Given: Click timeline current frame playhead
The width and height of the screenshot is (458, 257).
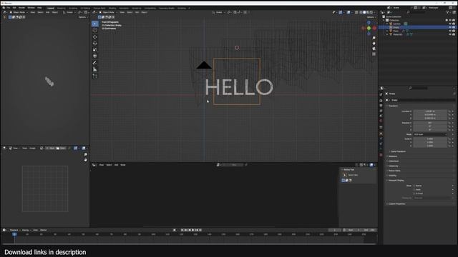Looking at the screenshot, I should pyautogui.click(x=14, y=234).
